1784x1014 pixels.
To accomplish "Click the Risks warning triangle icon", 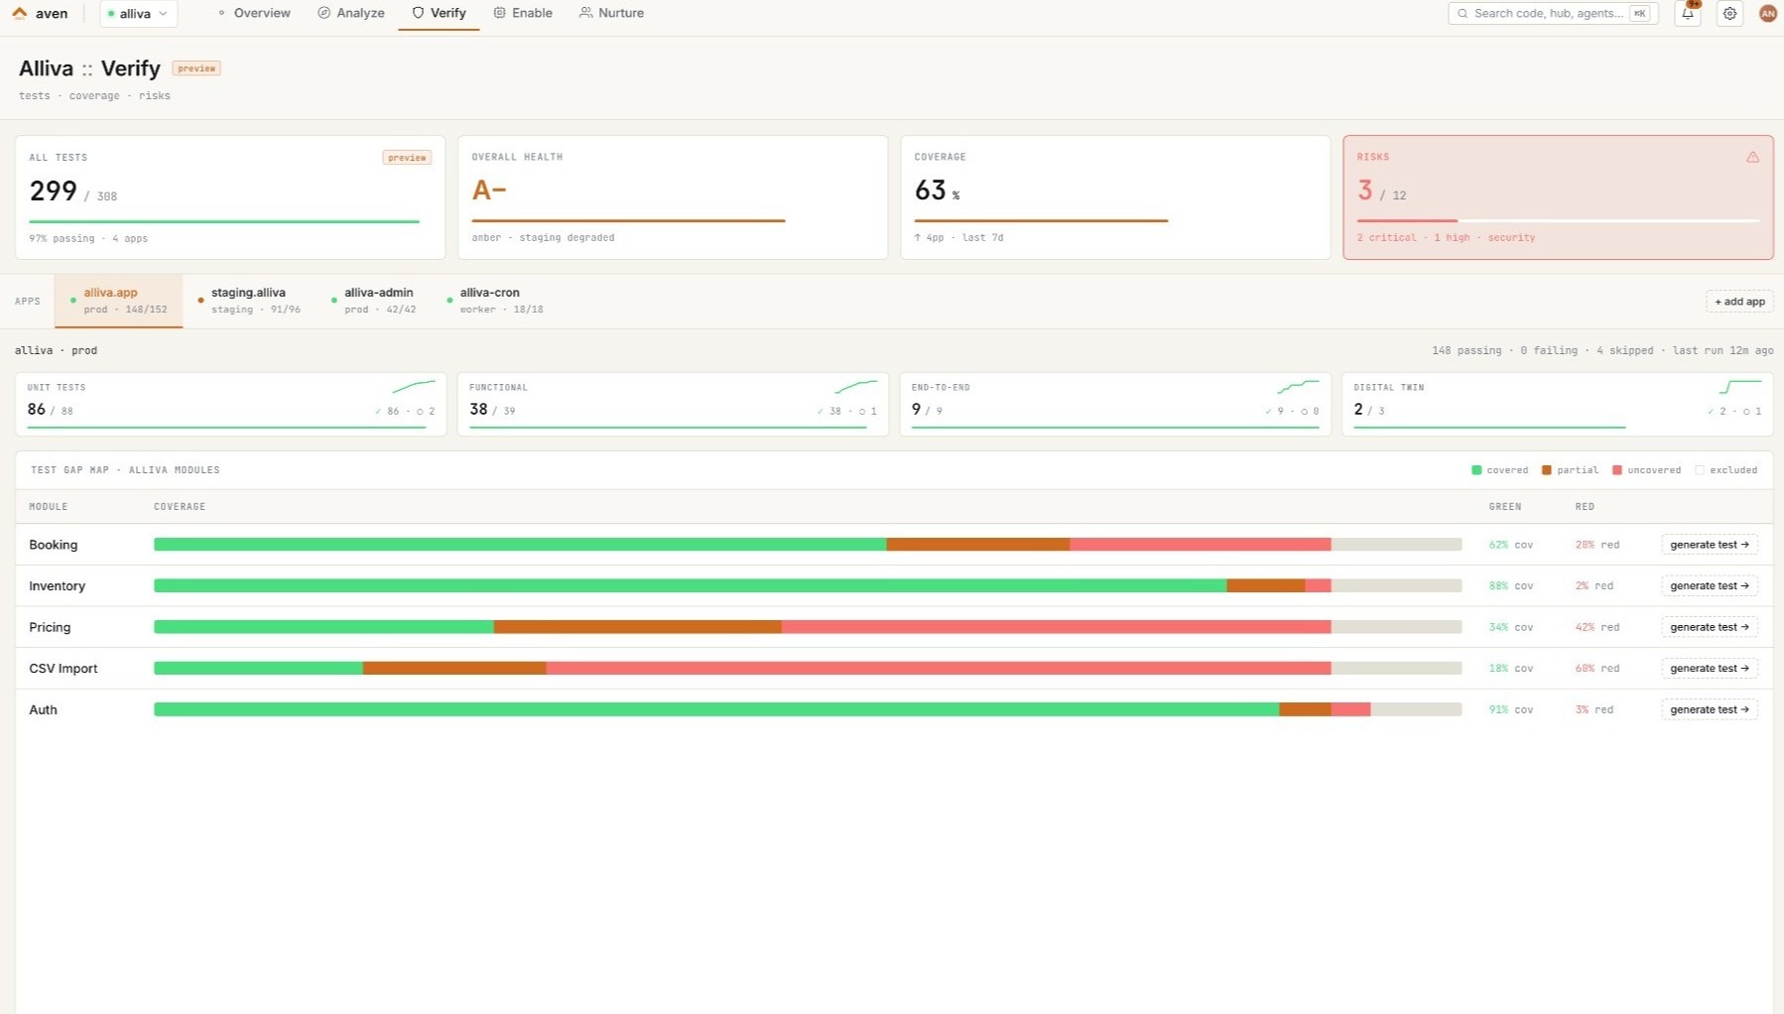I will pyautogui.click(x=1752, y=157).
